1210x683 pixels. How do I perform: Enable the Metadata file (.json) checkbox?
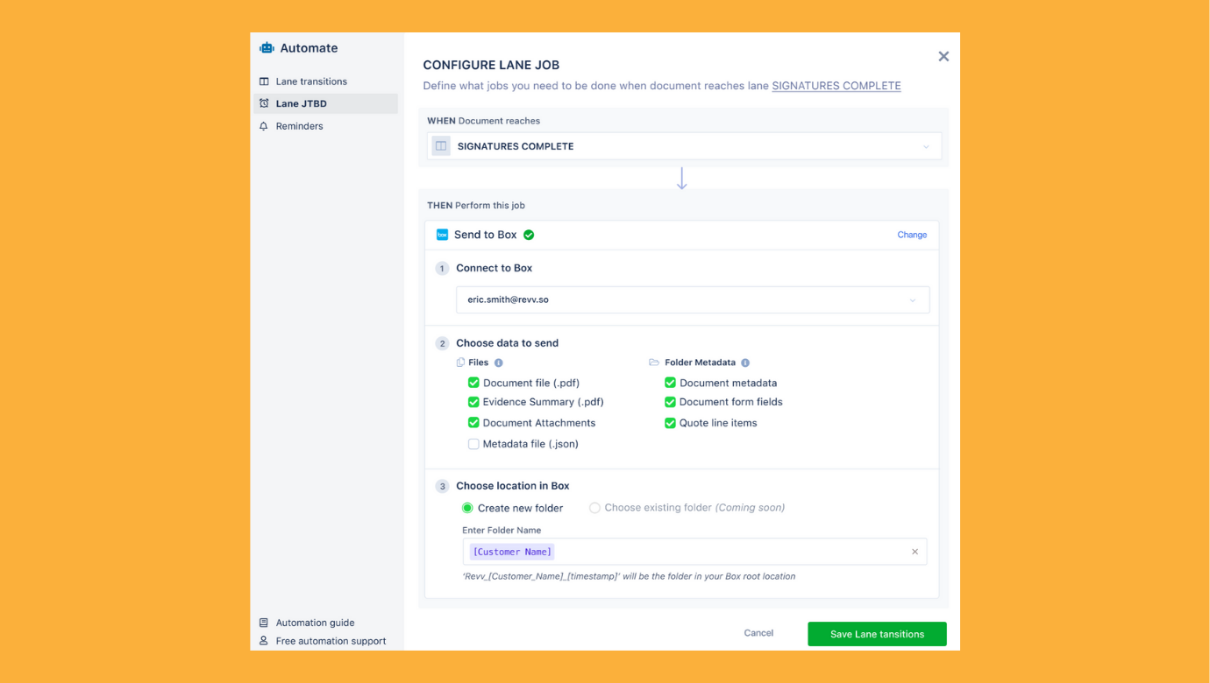(473, 444)
